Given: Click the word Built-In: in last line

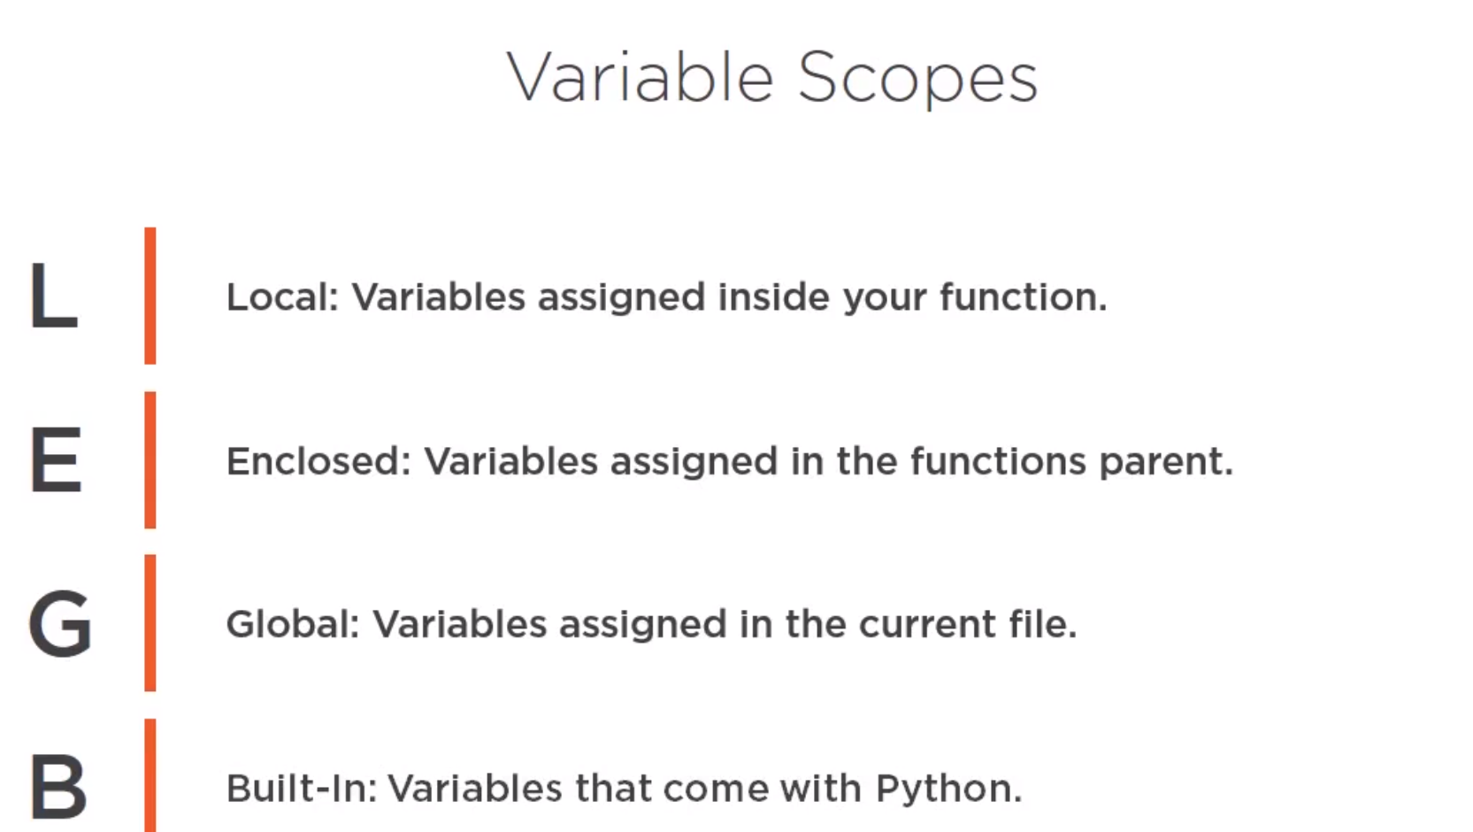Looking at the screenshot, I should coord(301,788).
